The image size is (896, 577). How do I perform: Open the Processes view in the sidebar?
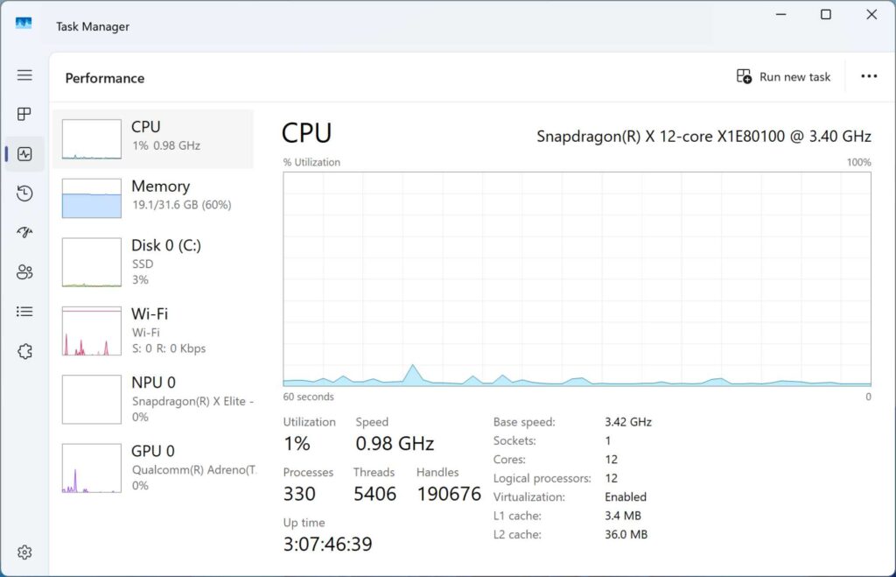pyautogui.click(x=24, y=114)
